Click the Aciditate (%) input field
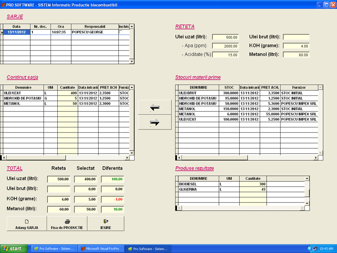The height and width of the screenshot is (253, 337). click(225, 55)
